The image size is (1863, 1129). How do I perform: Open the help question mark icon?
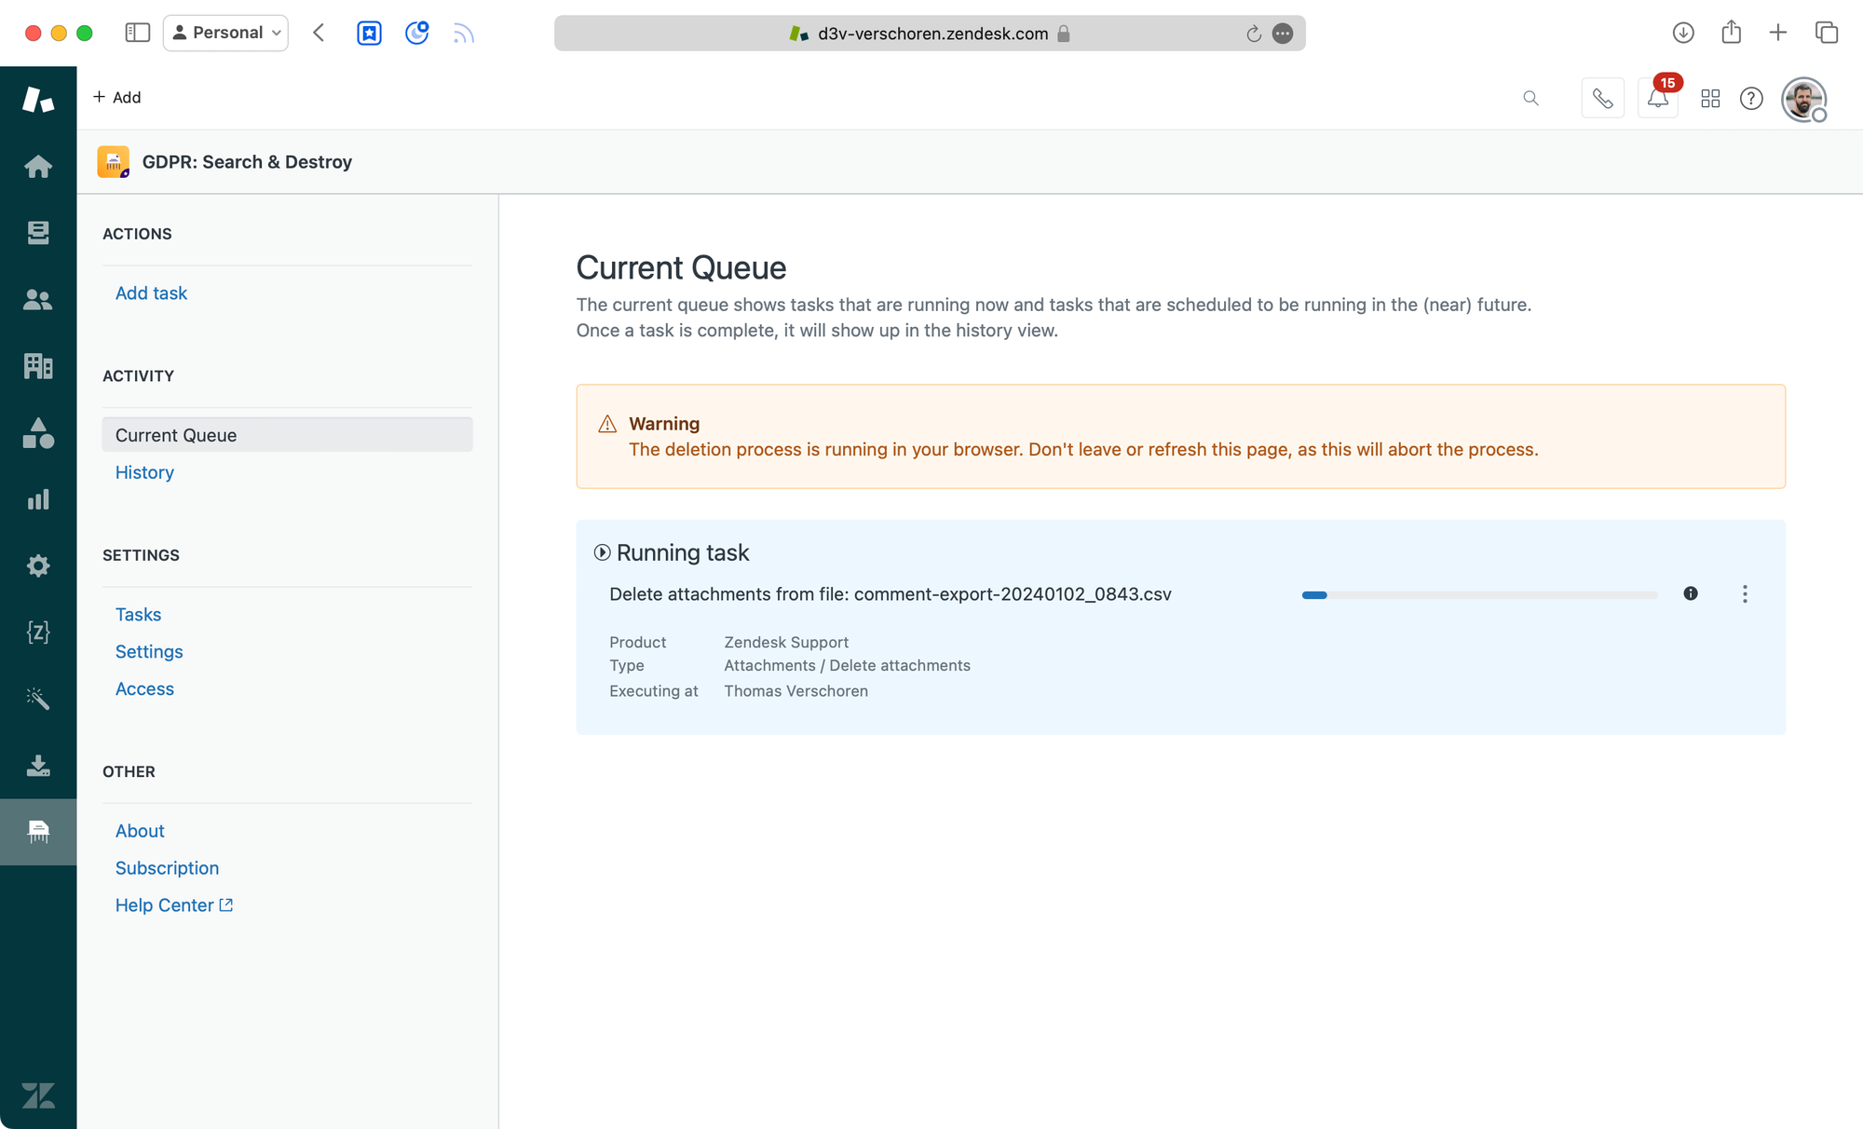[x=1751, y=98]
